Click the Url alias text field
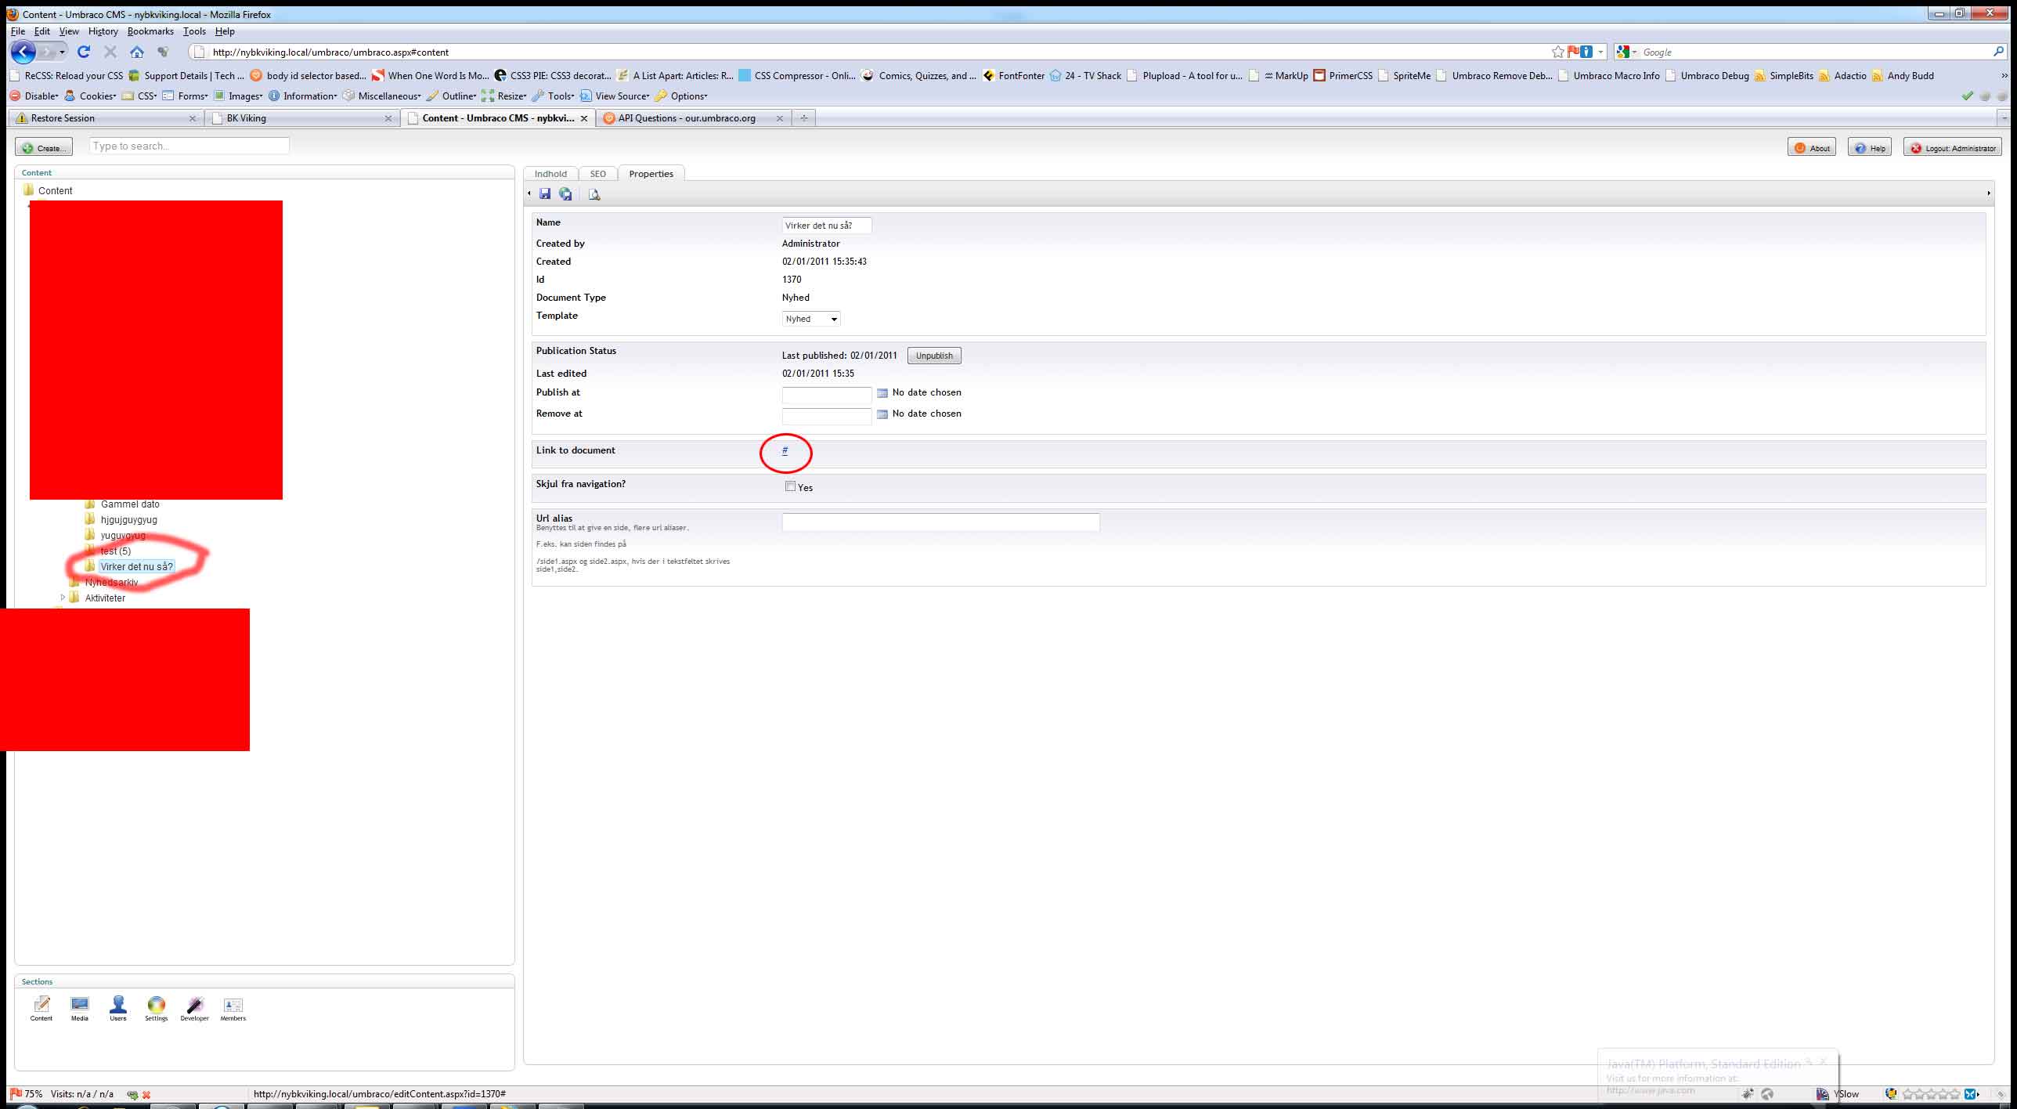 pyautogui.click(x=940, y=522)
